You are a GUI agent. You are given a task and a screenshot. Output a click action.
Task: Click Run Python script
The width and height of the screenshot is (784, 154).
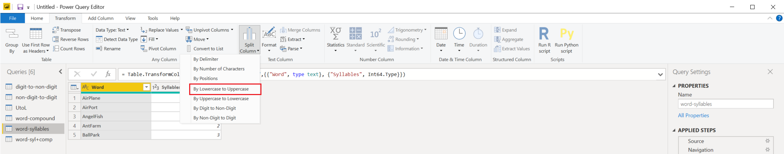(566, 40)
